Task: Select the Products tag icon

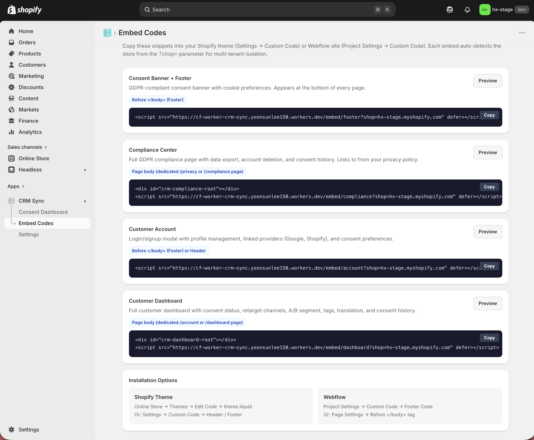Action: (11, 54)
